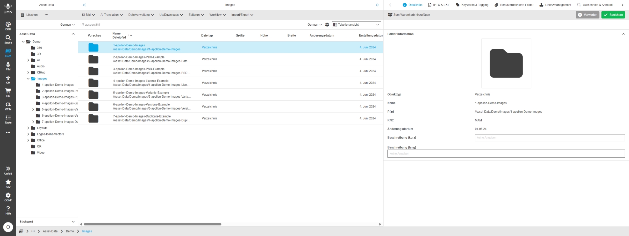Switch to Keywords & Tagging tab
Viewport: 629px width, 236px height.
(x=472, y=5)
